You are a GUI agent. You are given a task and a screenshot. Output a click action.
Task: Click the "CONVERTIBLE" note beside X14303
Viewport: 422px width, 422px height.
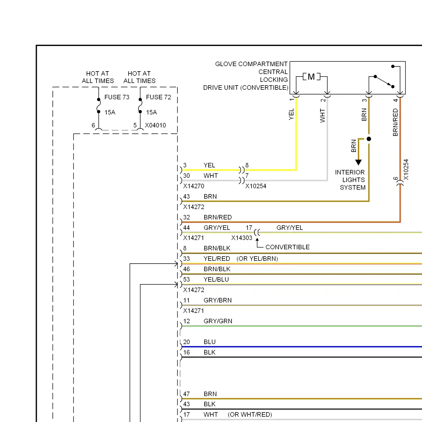(288, 247)
